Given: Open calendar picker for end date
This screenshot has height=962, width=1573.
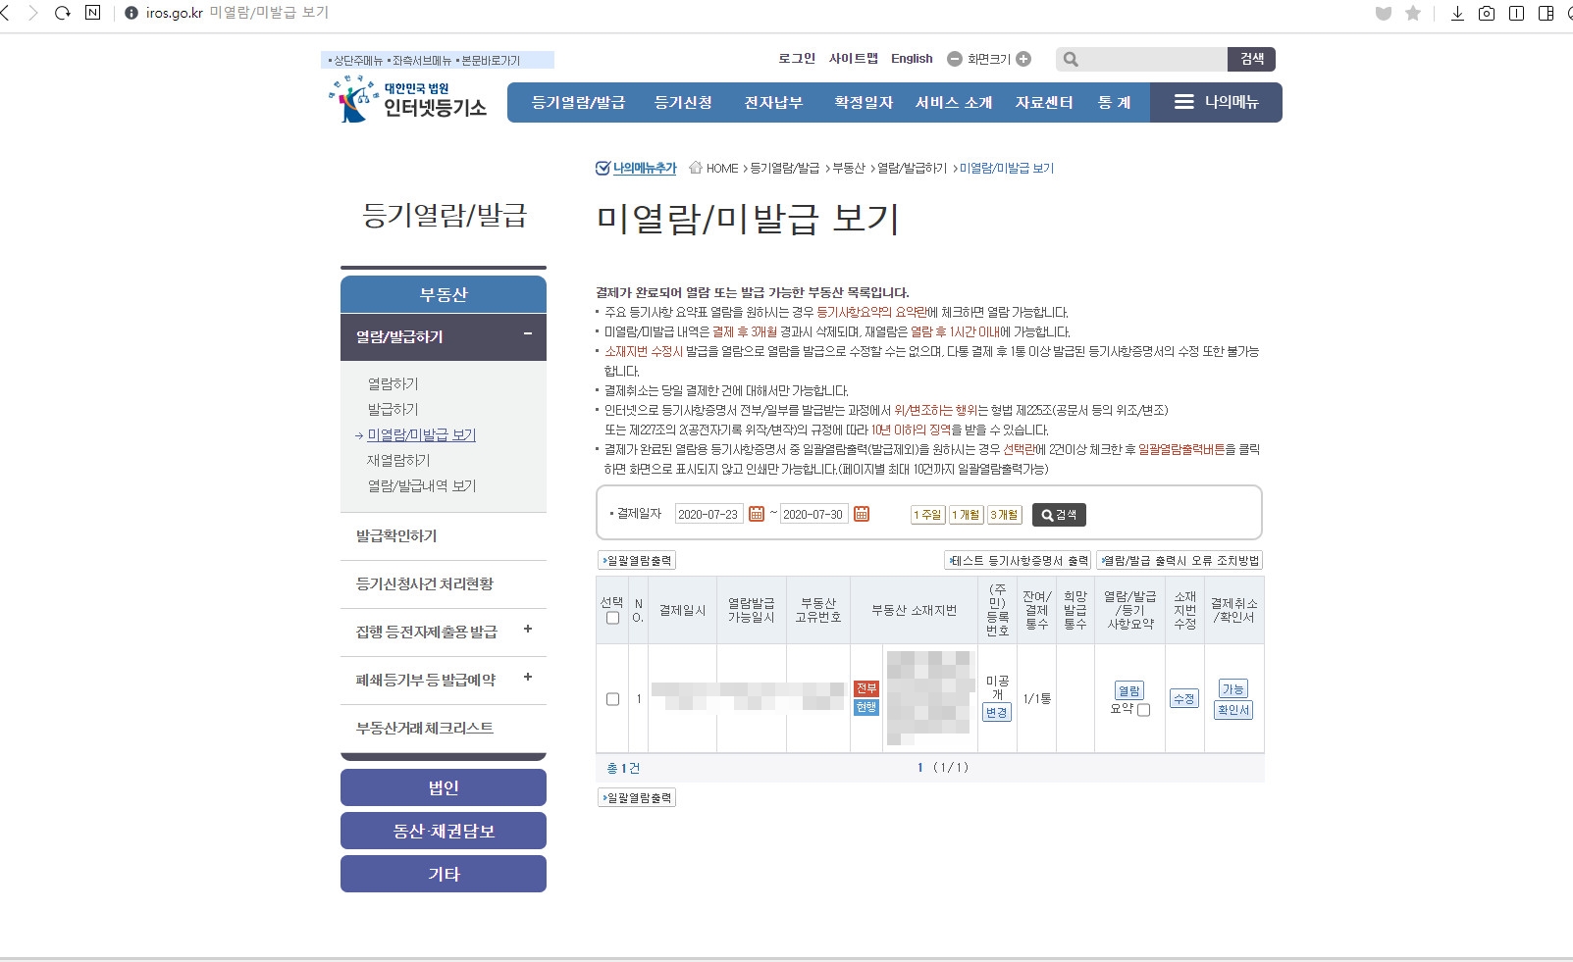Looking at the screenshot, I should click(x=862, y=514).
